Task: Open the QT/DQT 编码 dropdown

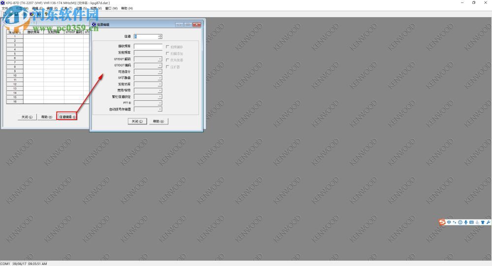Action: pos(160,65)
